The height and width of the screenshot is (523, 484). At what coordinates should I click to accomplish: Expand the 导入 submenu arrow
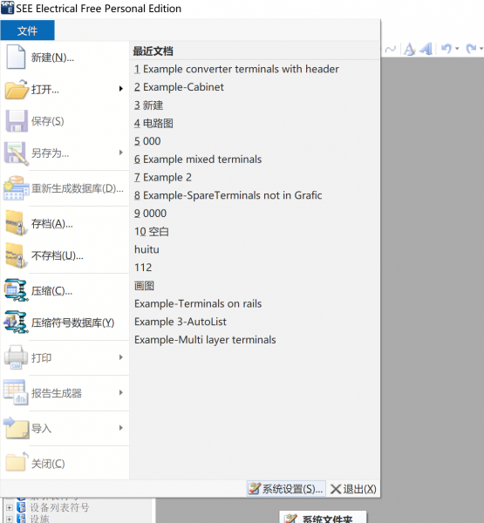click(x=121, y=428)
